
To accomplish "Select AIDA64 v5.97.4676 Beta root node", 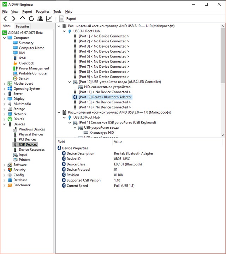I will (x=25, y=33).
